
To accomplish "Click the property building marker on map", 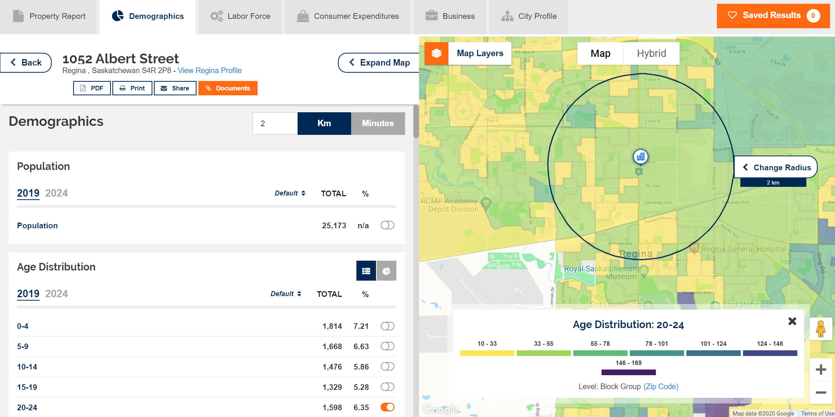I will click(x=640, y=157).
